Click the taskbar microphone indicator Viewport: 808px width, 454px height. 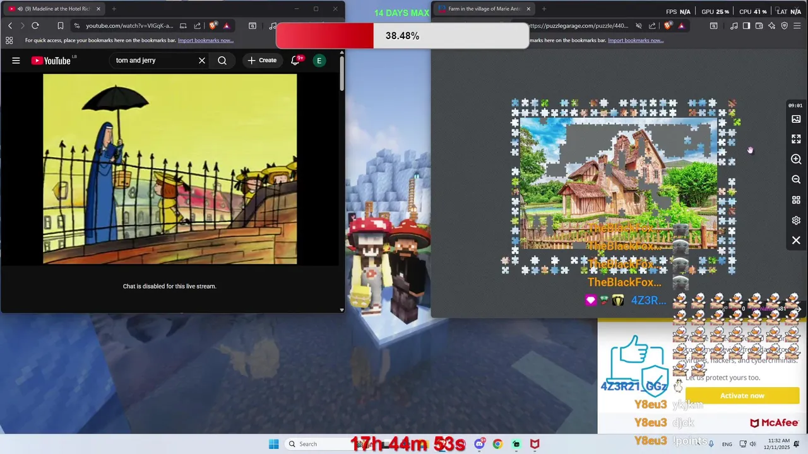[x=711, y=444]
